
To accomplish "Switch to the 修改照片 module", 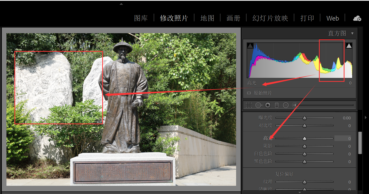I will coord(174,18).
